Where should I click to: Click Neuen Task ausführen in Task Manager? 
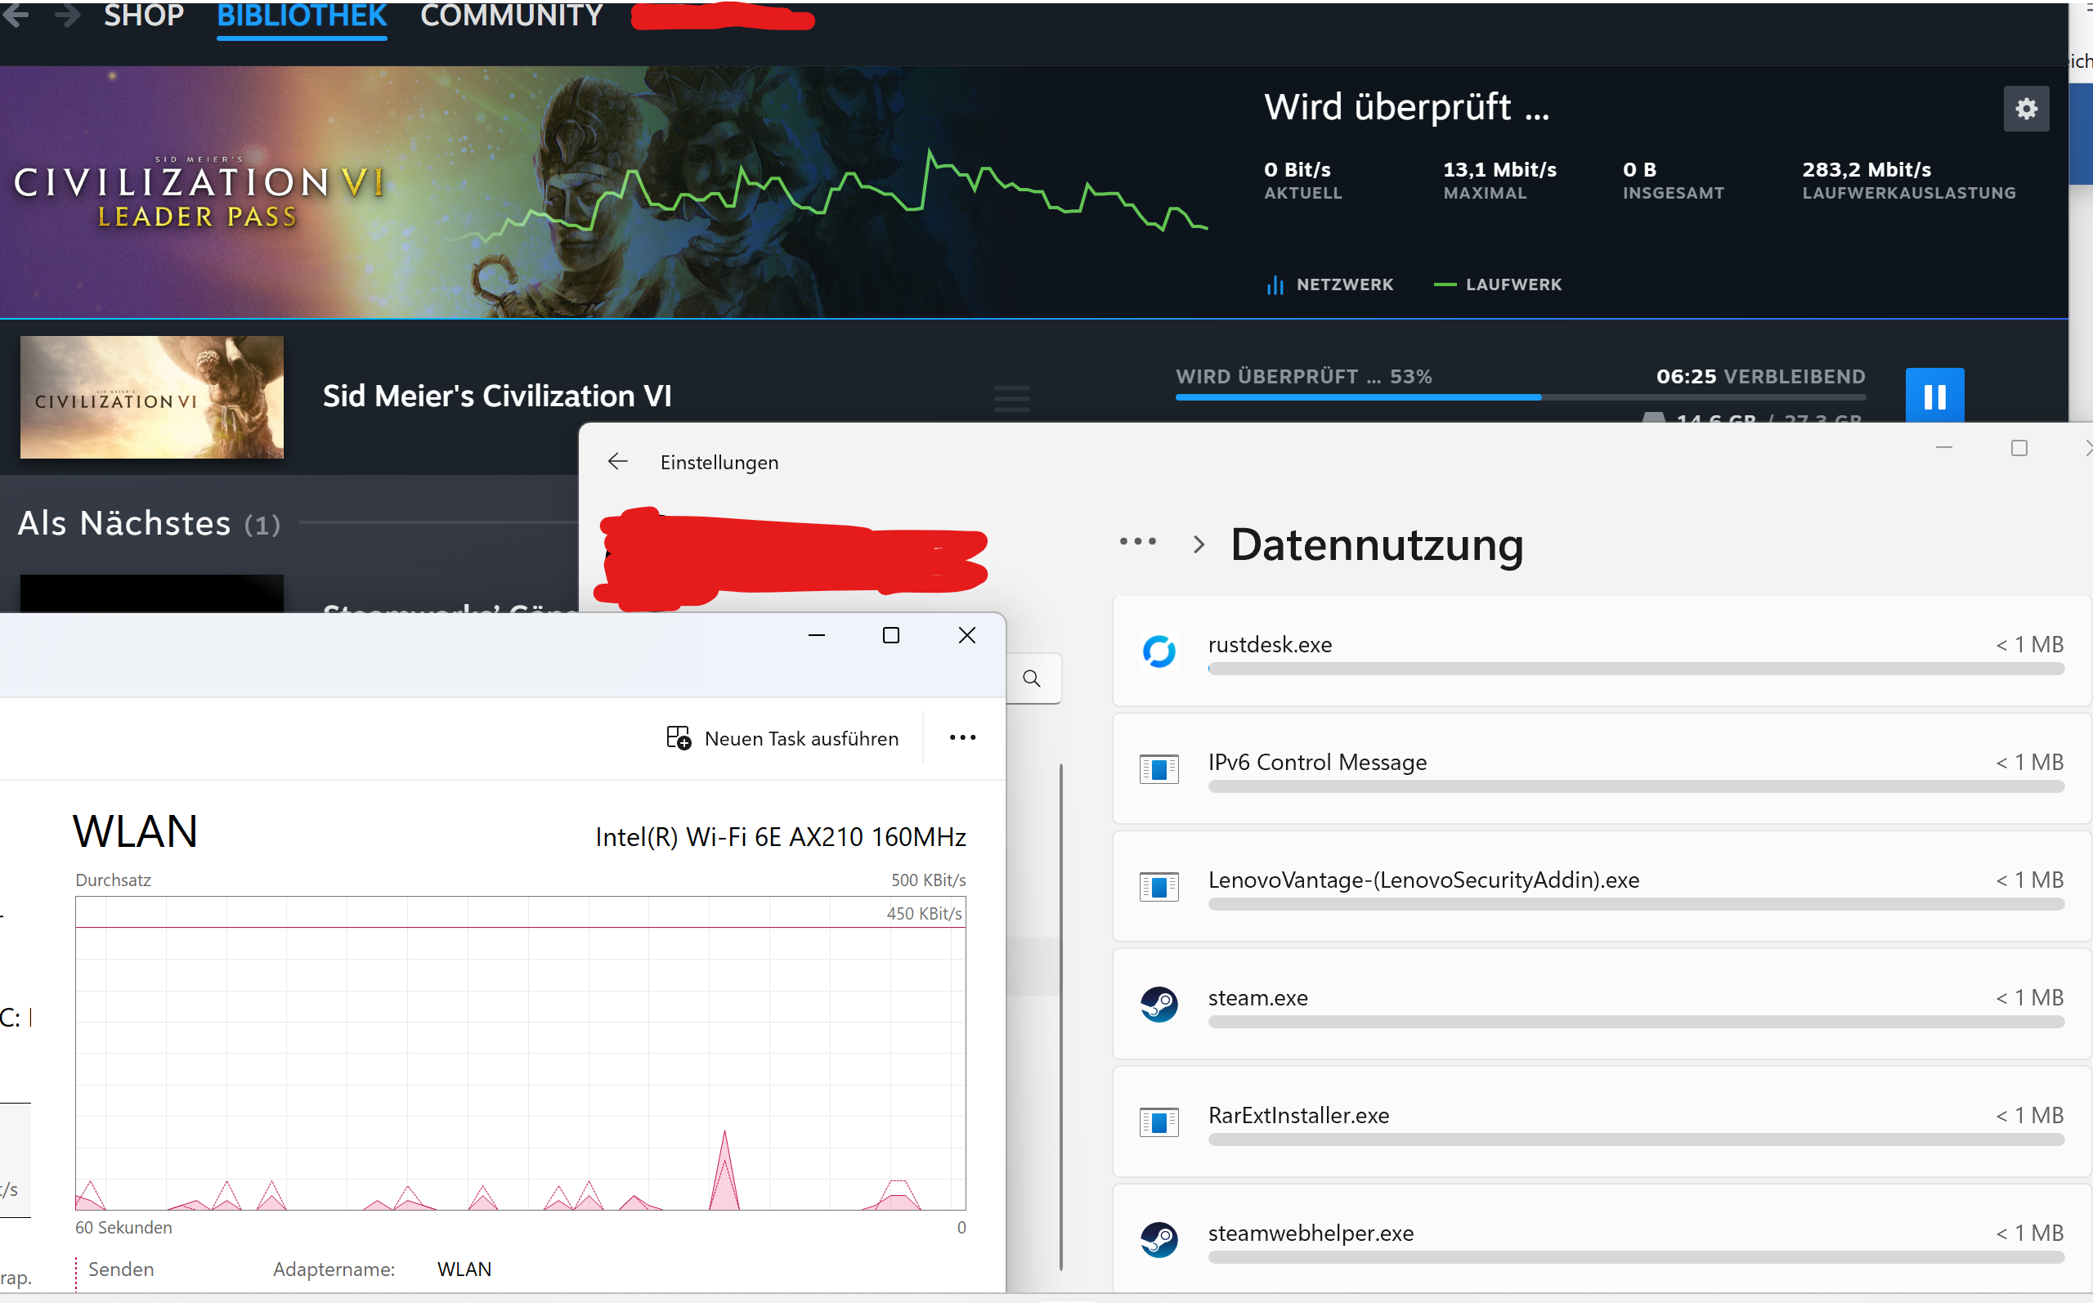[x=782, y=738]
